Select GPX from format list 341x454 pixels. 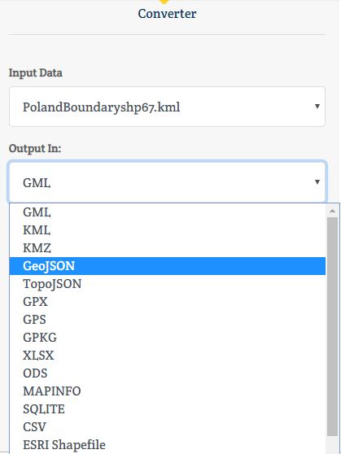coord(168,302)
